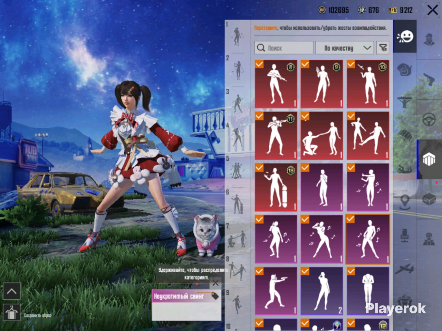The height and width of the screenshot is (331, 442).
Task: Toggle checkmark on finger-gun pose emote
Action: click(259, 271)
